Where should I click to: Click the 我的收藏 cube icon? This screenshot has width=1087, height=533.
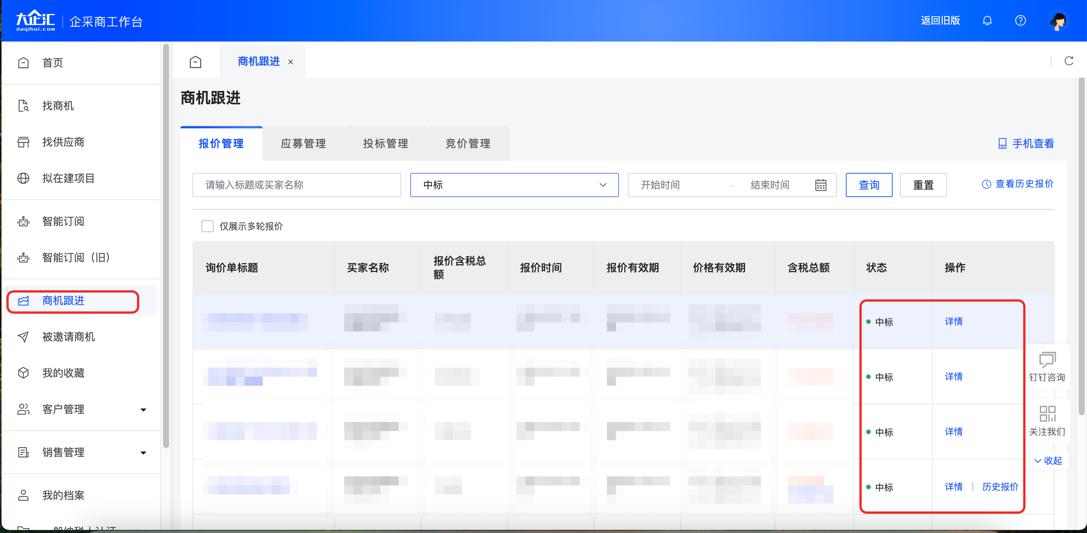tap(24, 373)
